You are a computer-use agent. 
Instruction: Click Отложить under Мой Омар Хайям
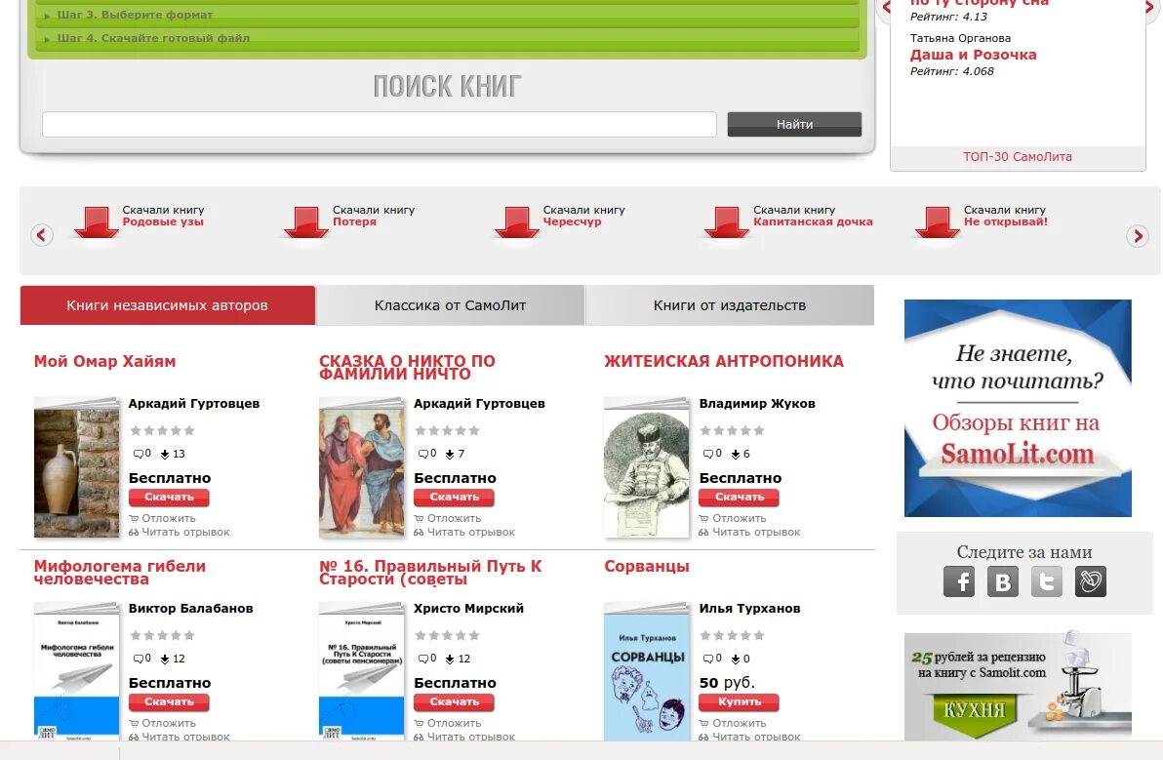coord(169,518)
